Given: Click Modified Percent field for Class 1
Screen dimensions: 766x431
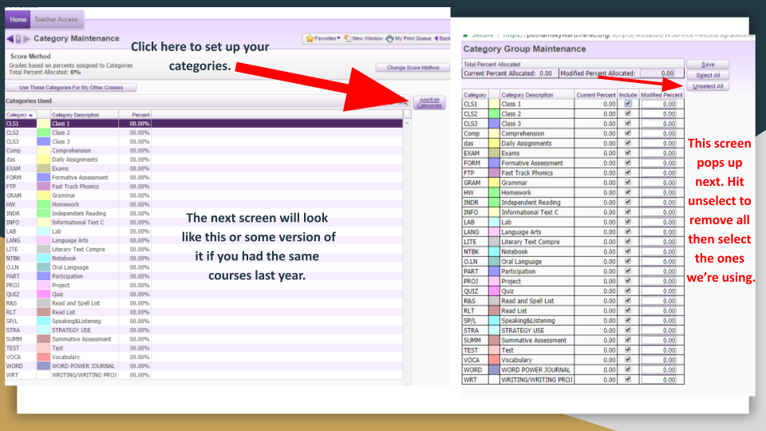Looking at the screenshot, I should tap(660, 104).
